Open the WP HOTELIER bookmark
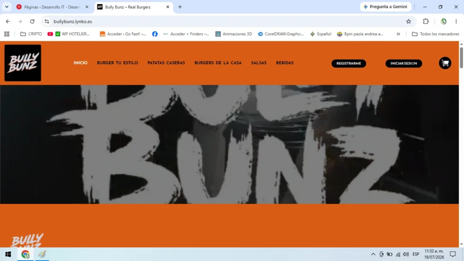This screenshot has height=261, width=464. coord(72,34)
